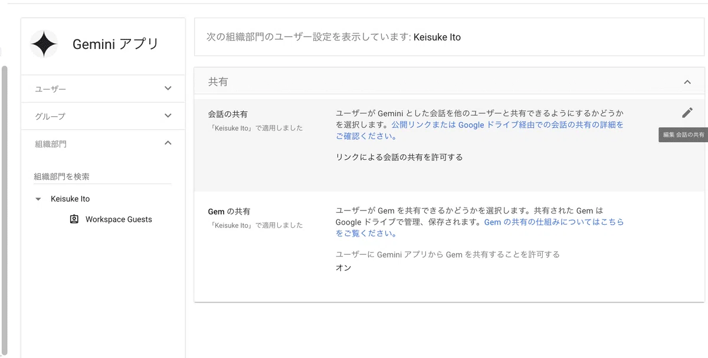Click the 共有 section header title

click(218, 82)
